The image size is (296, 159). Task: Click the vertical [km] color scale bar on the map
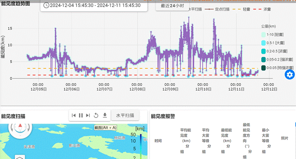point(141,147)
